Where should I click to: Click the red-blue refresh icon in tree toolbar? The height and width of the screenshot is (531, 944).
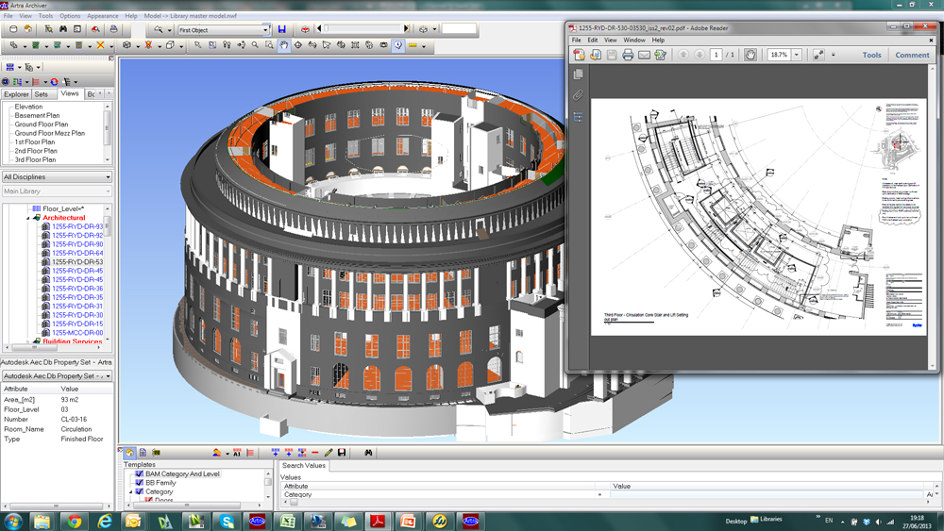tap(54, 82)
